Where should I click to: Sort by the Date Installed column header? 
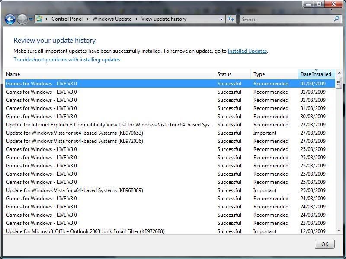click(317, 74)
